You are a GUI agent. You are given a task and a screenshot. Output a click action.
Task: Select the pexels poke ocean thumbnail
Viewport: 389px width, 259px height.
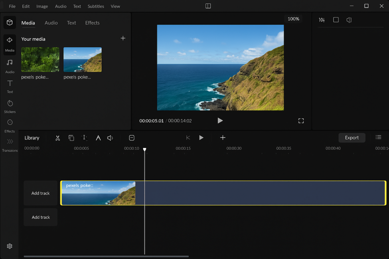82,59
